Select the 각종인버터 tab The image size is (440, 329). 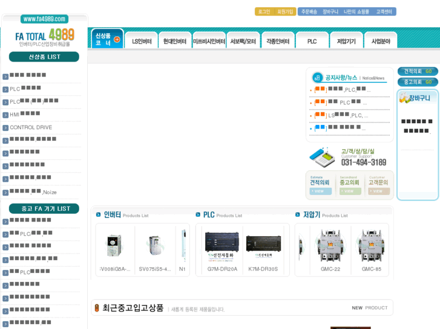click(278, 41)
